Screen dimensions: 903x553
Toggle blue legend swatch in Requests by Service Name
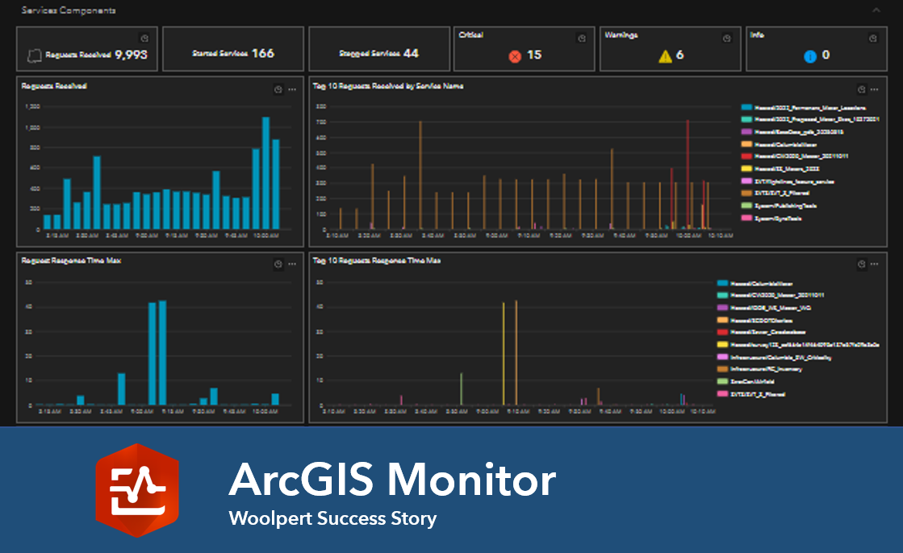point(746,107)
